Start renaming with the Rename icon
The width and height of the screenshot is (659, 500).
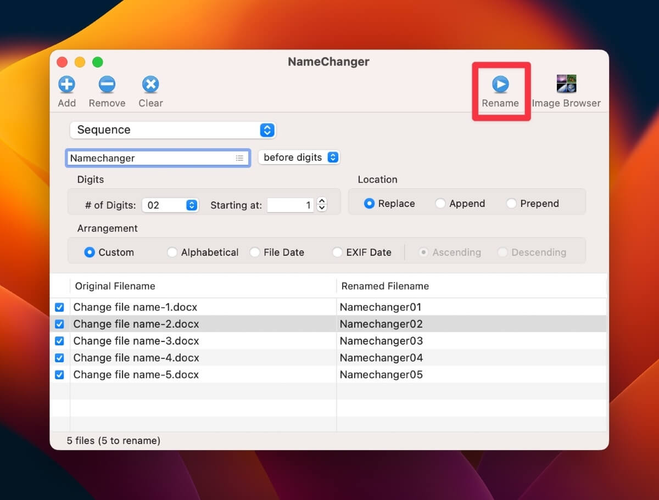pos(500,84)
